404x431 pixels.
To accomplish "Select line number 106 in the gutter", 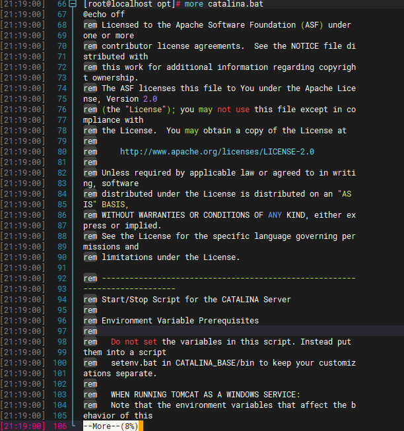I will [60, 426].
